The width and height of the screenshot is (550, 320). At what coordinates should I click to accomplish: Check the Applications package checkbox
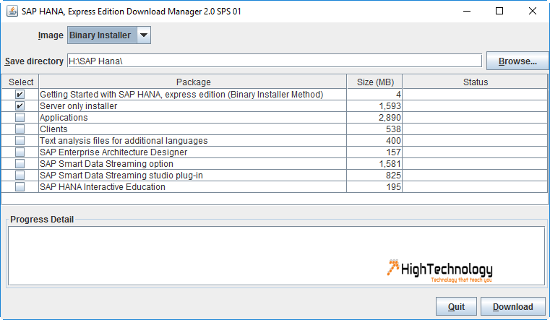(x=20, y=118)
